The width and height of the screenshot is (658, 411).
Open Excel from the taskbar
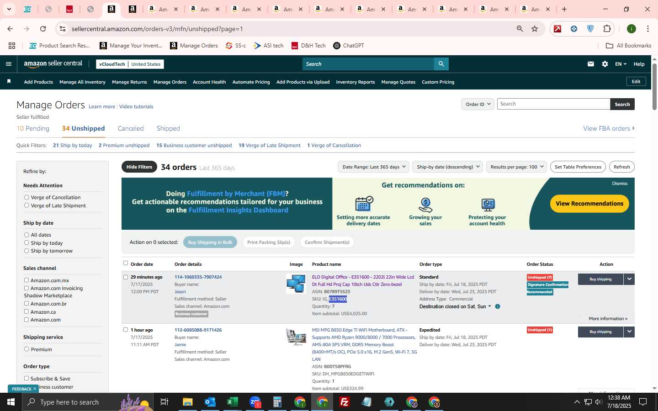coord(232,402)
